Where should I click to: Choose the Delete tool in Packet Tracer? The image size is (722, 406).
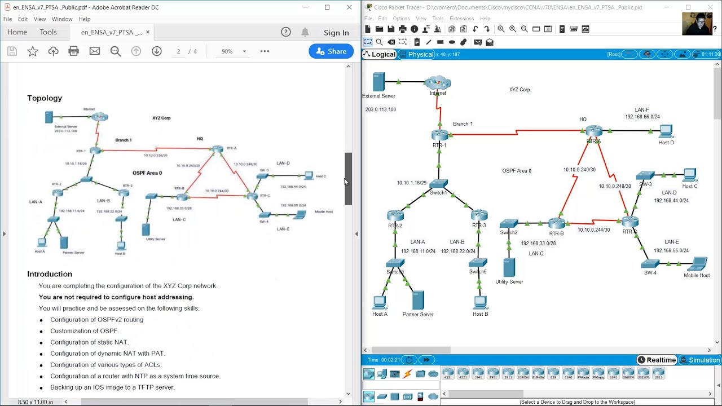point(391,42)
